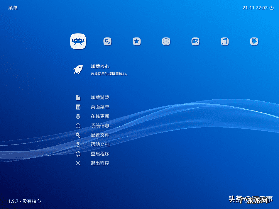279x209 pixels.
Task: Open the Settings gear tab icon
Action: pos(107,41)
